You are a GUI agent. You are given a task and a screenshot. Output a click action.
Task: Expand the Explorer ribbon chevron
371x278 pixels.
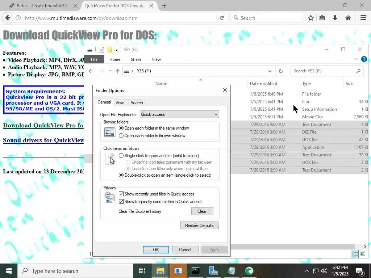click(x=356, y=59)
